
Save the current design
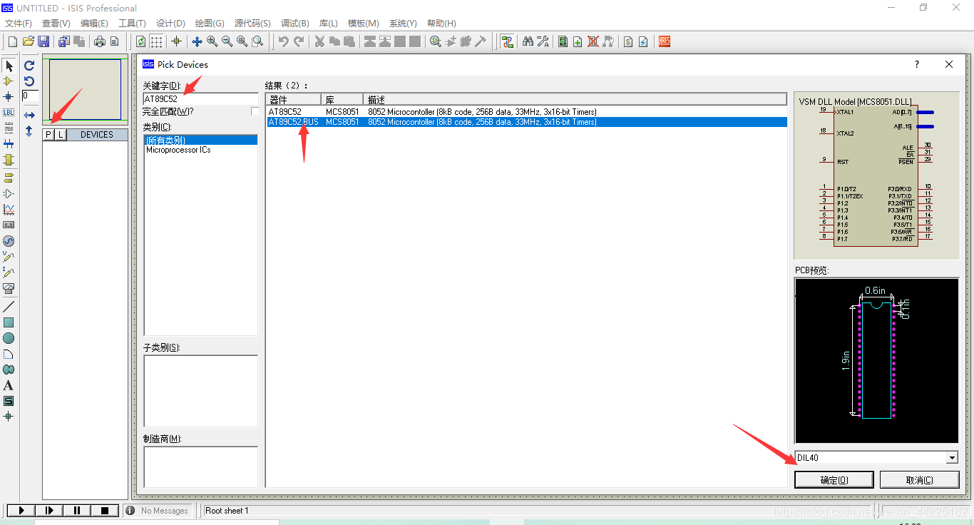pyautogui.click(x=43, y=41)
